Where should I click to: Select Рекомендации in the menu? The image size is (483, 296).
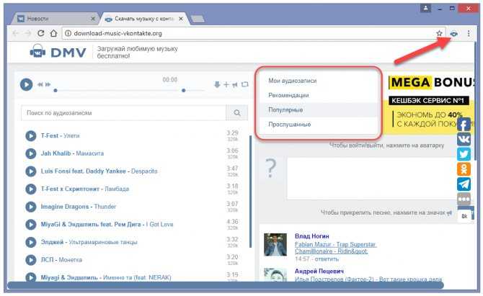click(x=319, y=95)
